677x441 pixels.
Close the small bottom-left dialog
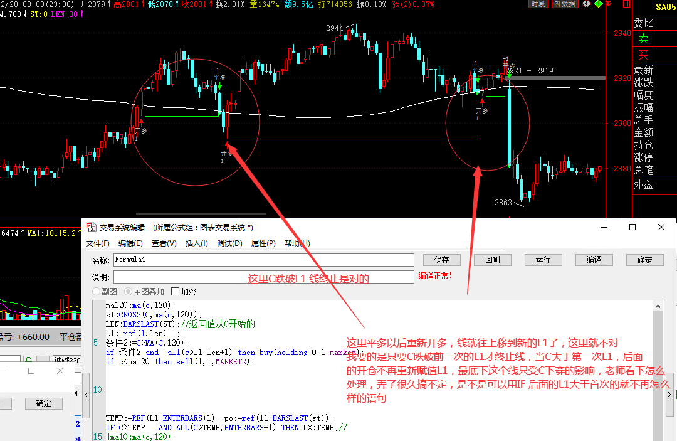pos(60,371)
